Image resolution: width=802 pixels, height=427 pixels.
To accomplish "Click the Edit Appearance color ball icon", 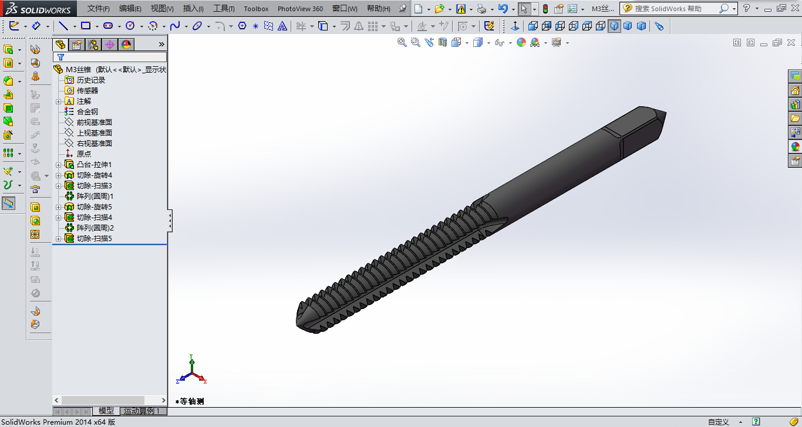I will click(521, 42).
